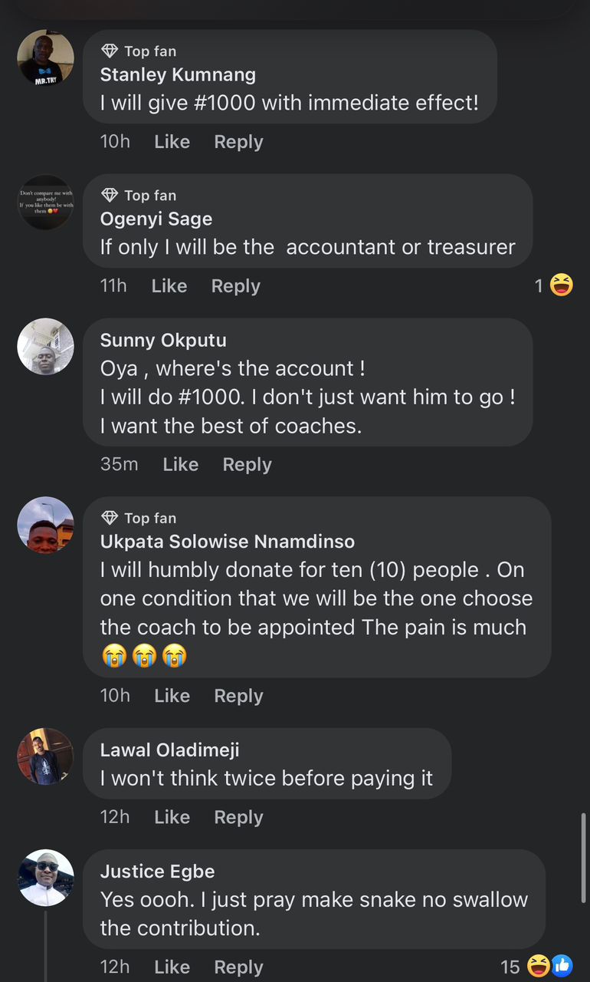Open Lawal Oladimeji's profile avatar

coord(46,756)
